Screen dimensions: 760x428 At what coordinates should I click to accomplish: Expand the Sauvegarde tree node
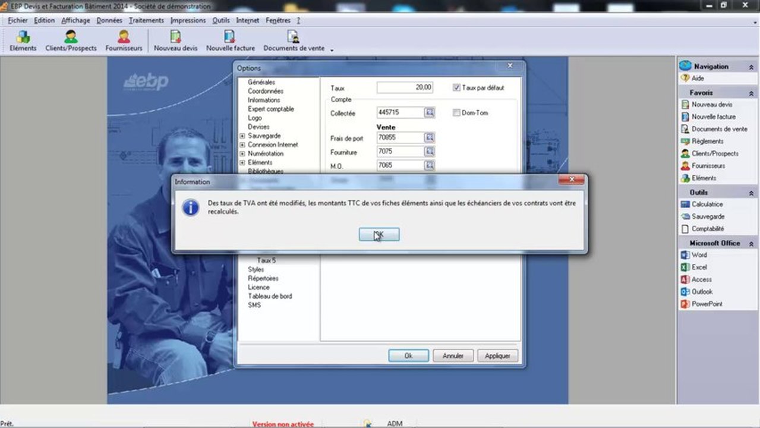click(x=242, y=136)
